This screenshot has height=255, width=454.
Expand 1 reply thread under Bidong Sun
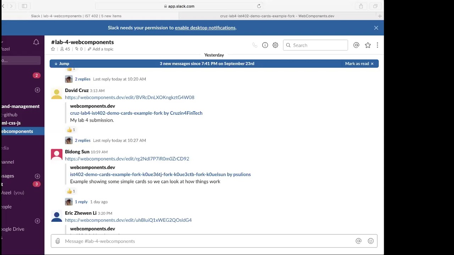pyautogui.click(x=81, y=202)
